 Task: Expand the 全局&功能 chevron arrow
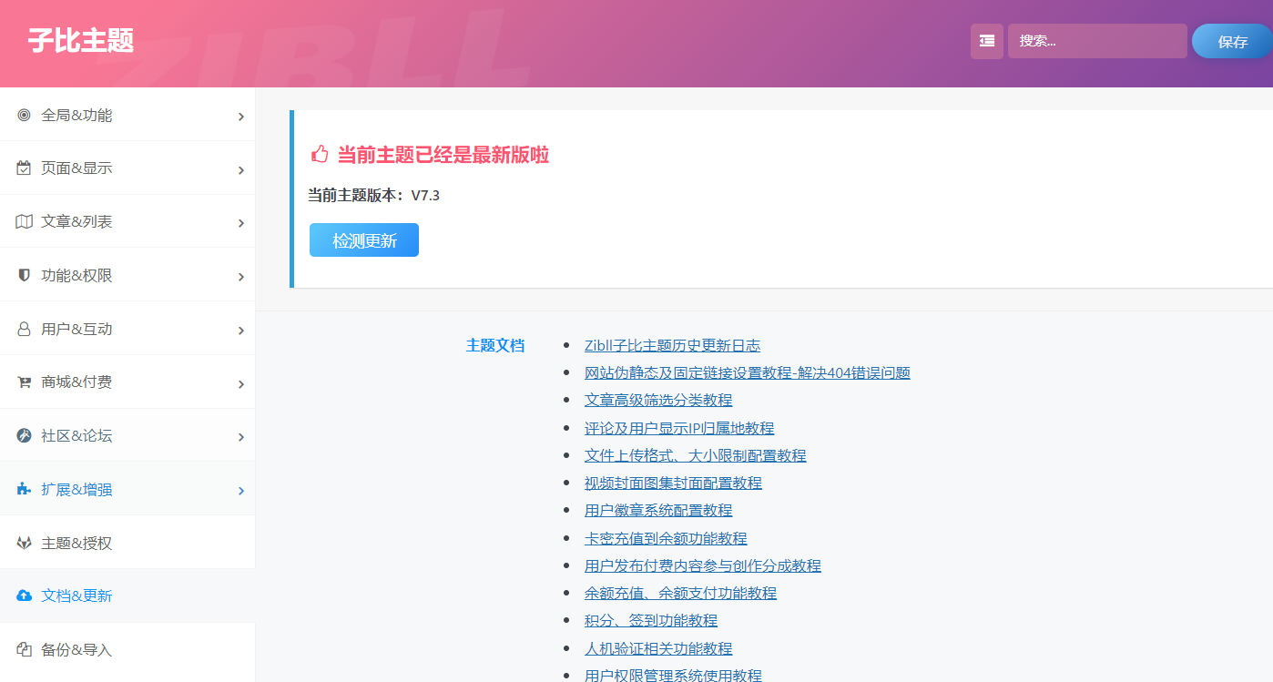(x=240, y=117)
